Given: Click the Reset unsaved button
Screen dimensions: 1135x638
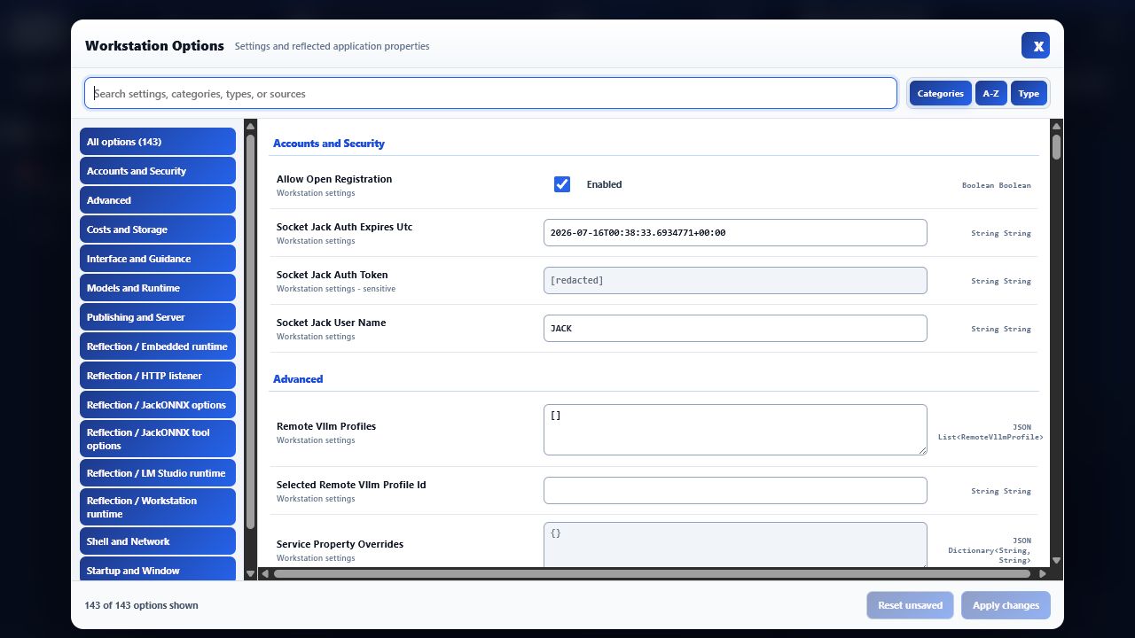Looking at the screenshot, I should 910,605.
